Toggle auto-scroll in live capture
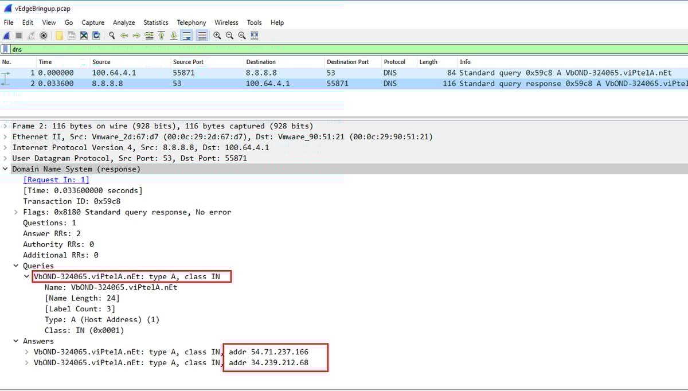Screen dimensions: 688x391 pos(186,36)
